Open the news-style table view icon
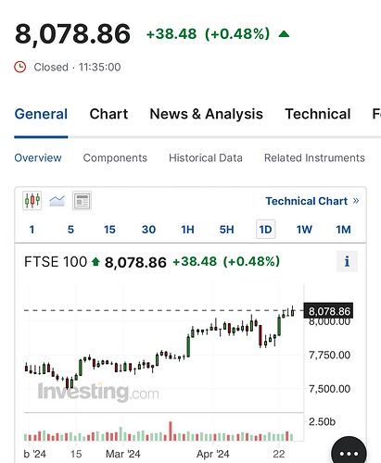The height and width of the screenshot is (463, 381). 82,201
